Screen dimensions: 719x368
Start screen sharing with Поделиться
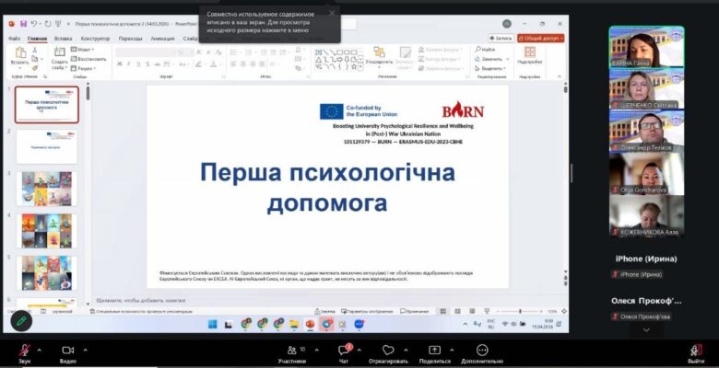434,351
